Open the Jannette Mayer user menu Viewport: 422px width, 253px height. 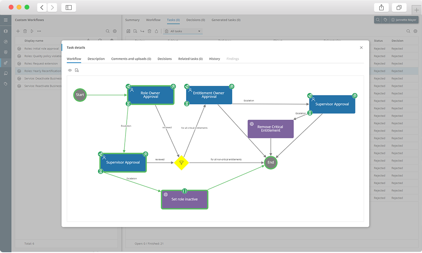click(x=404, y=20)
